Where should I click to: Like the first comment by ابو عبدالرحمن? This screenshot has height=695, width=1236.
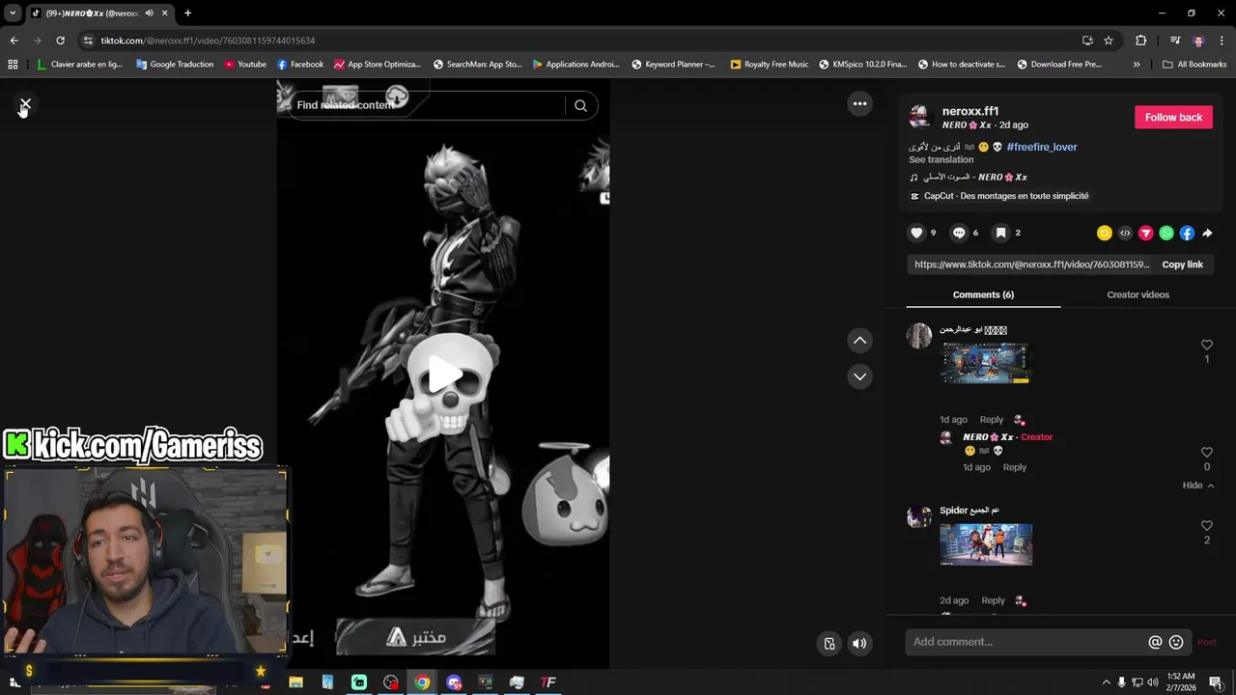pos(1206,345)
